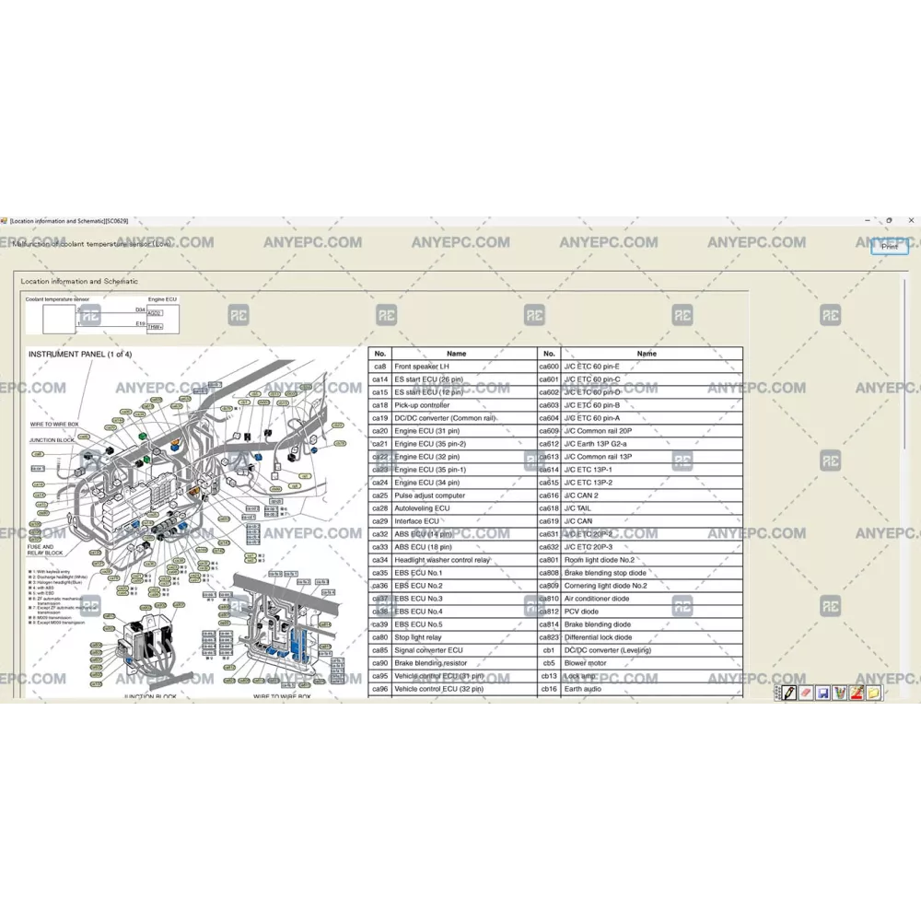Image resolution: width=921 pixels, height=921 pixels.
Task: Open the yellow folder icon
Action: pyautogui.click(x=873, y=694)
